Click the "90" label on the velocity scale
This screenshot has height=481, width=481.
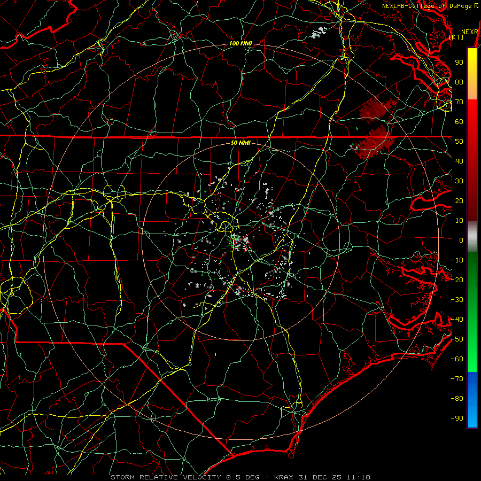pos(459,62)
